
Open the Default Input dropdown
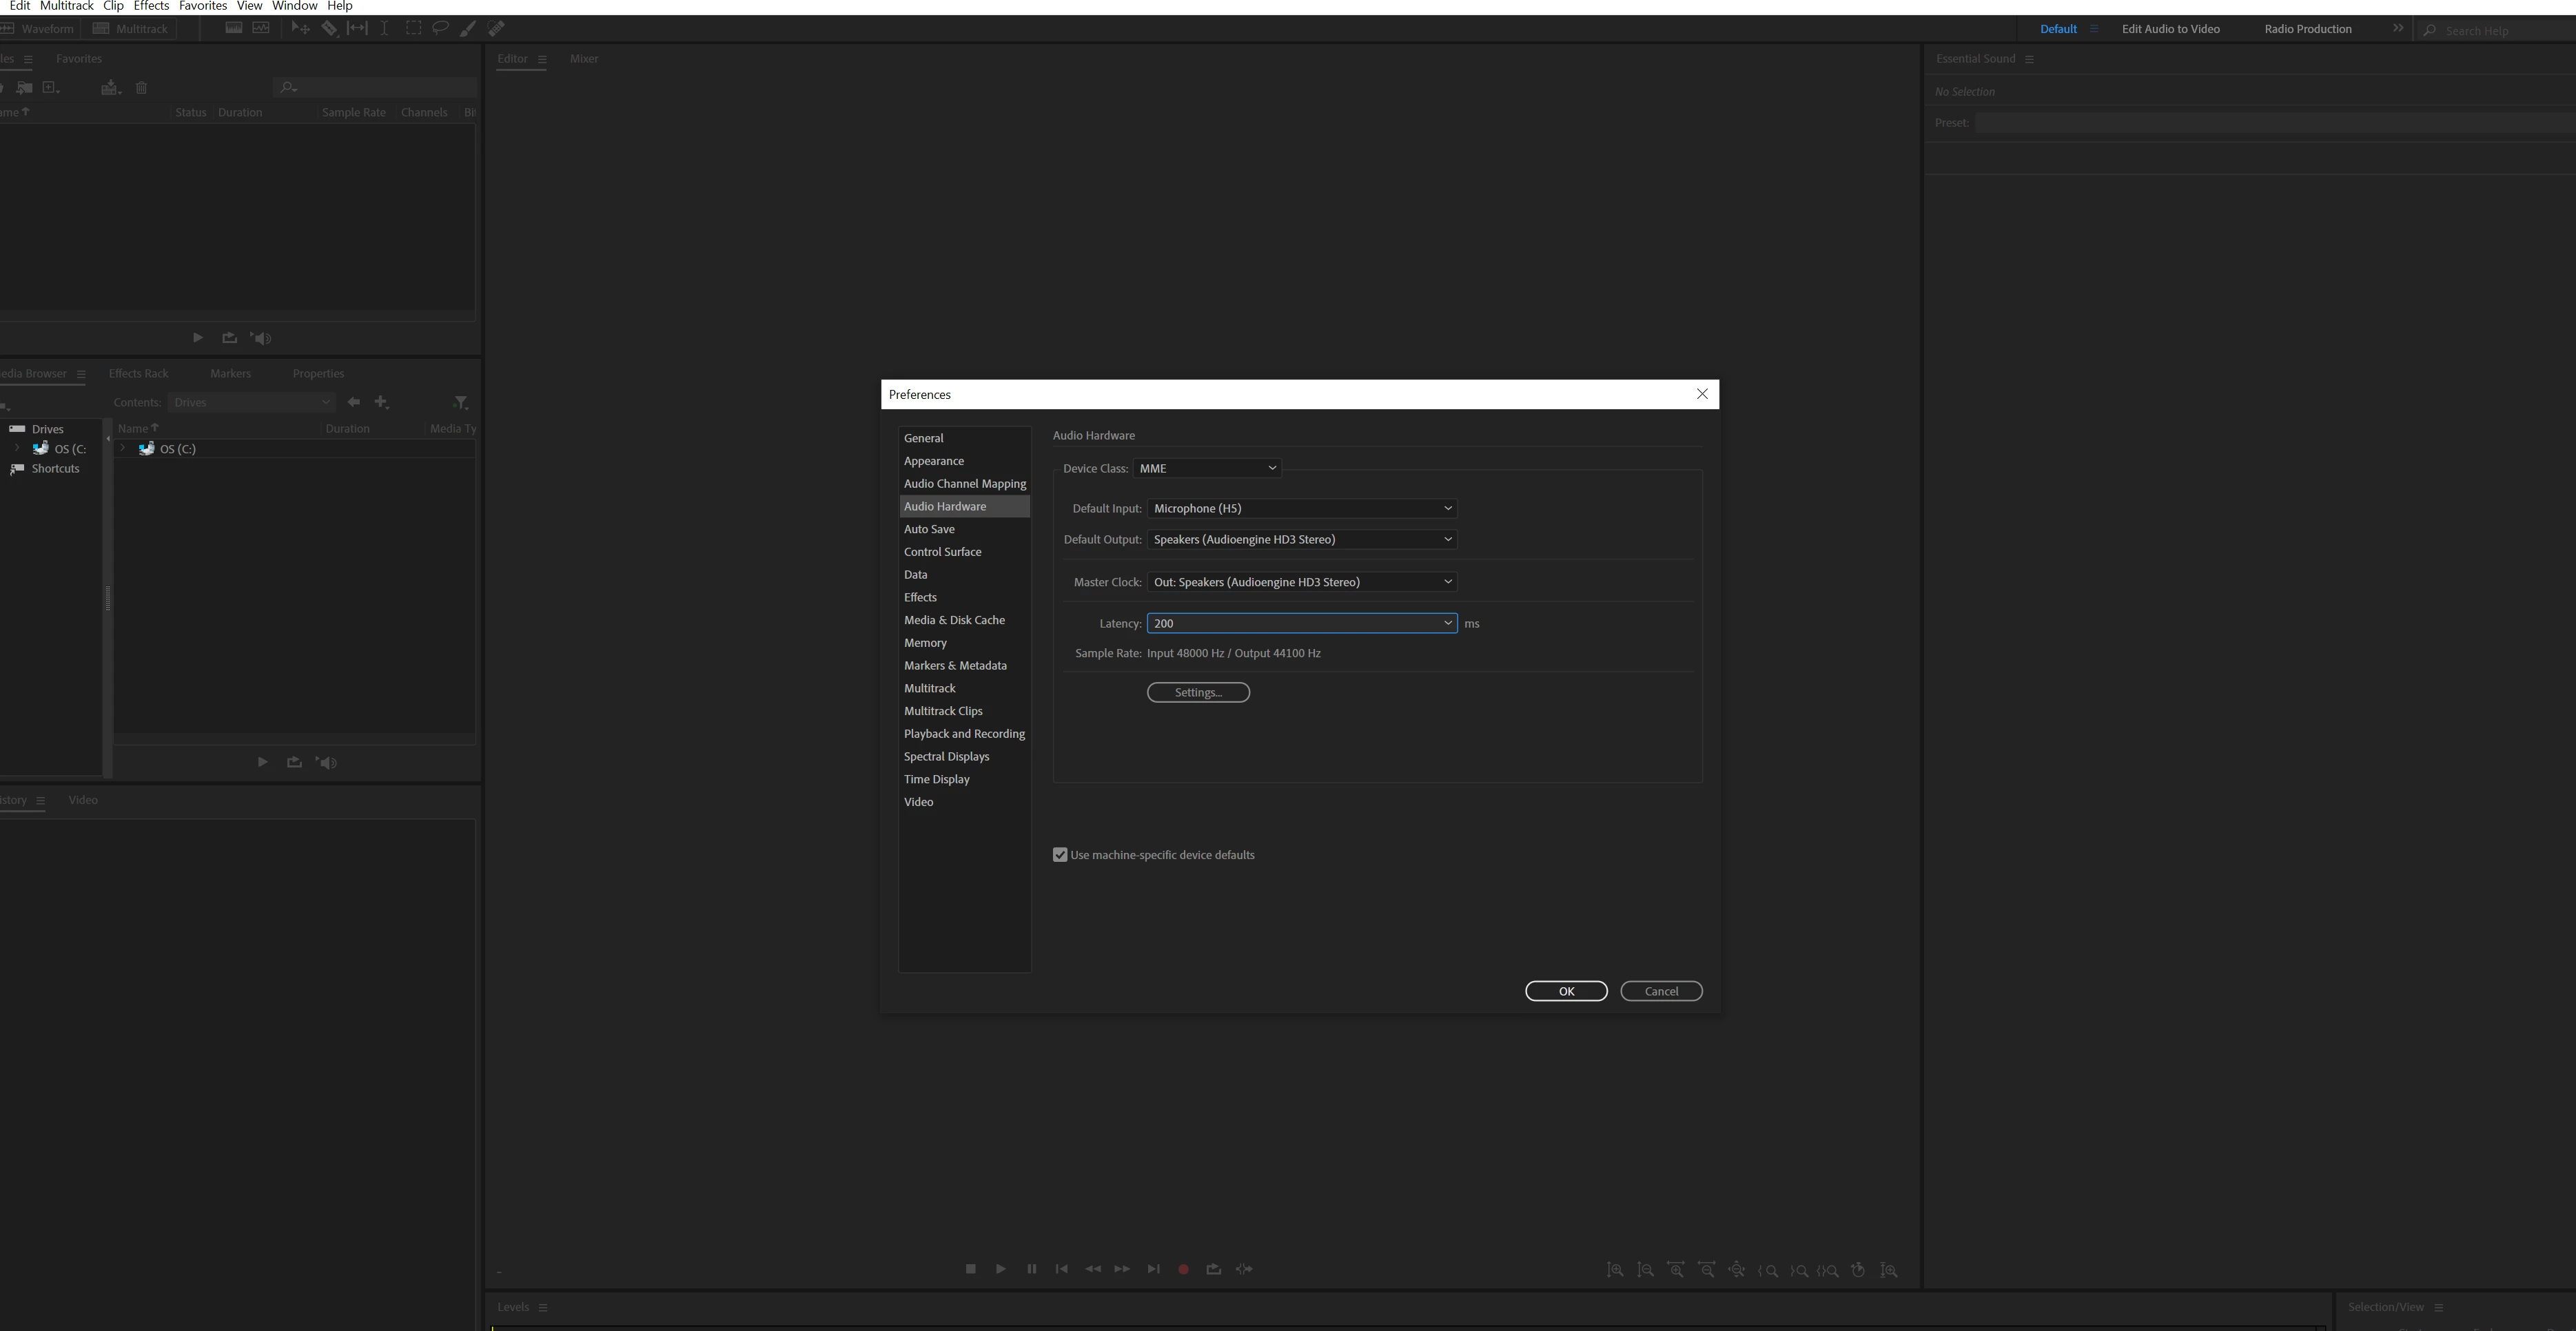(1301, 508)
